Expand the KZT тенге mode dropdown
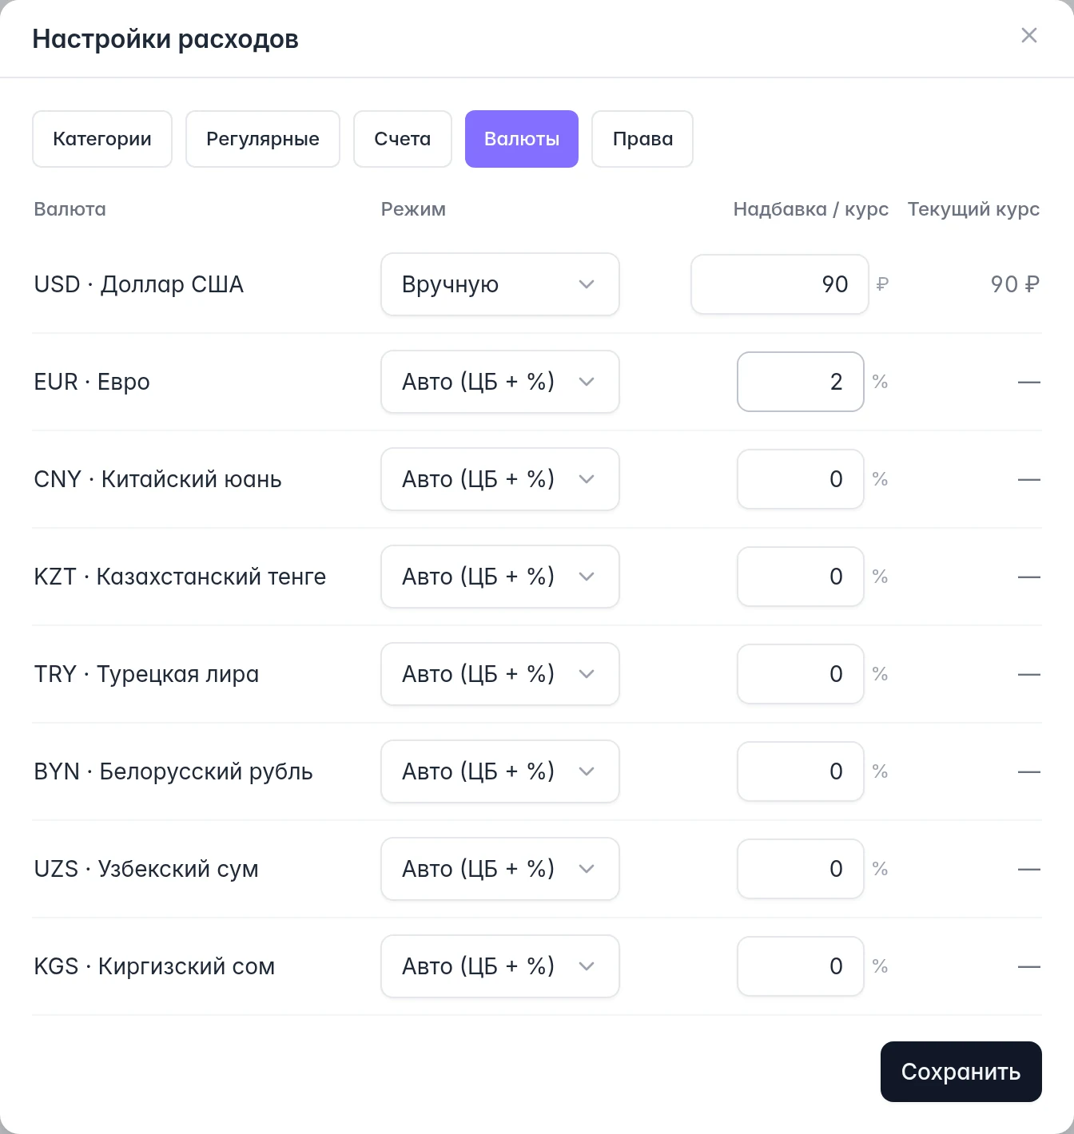The height and width of the screenshot is (1134, 1074). [500, 577]
